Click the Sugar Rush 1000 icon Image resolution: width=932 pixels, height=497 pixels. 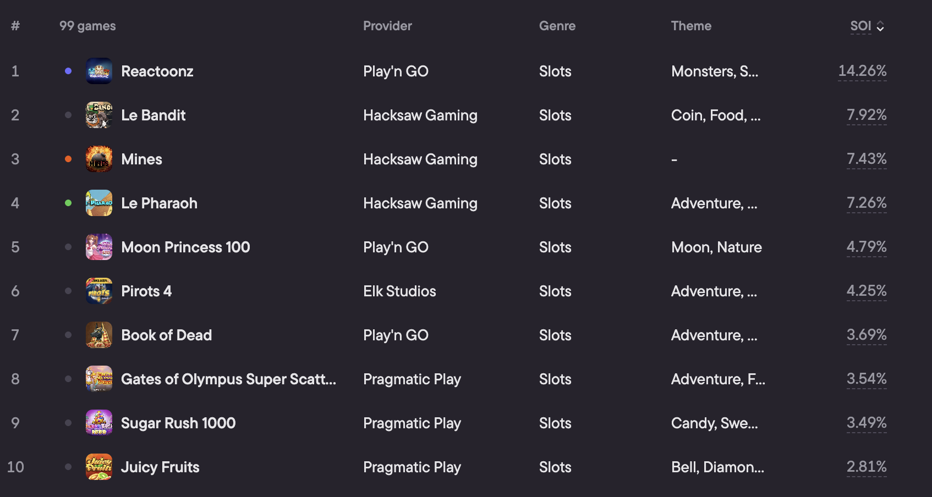99,423
